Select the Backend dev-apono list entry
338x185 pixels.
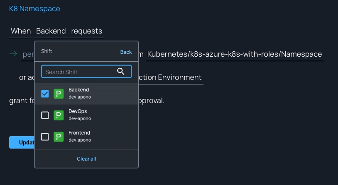click(x=91, y=94)
